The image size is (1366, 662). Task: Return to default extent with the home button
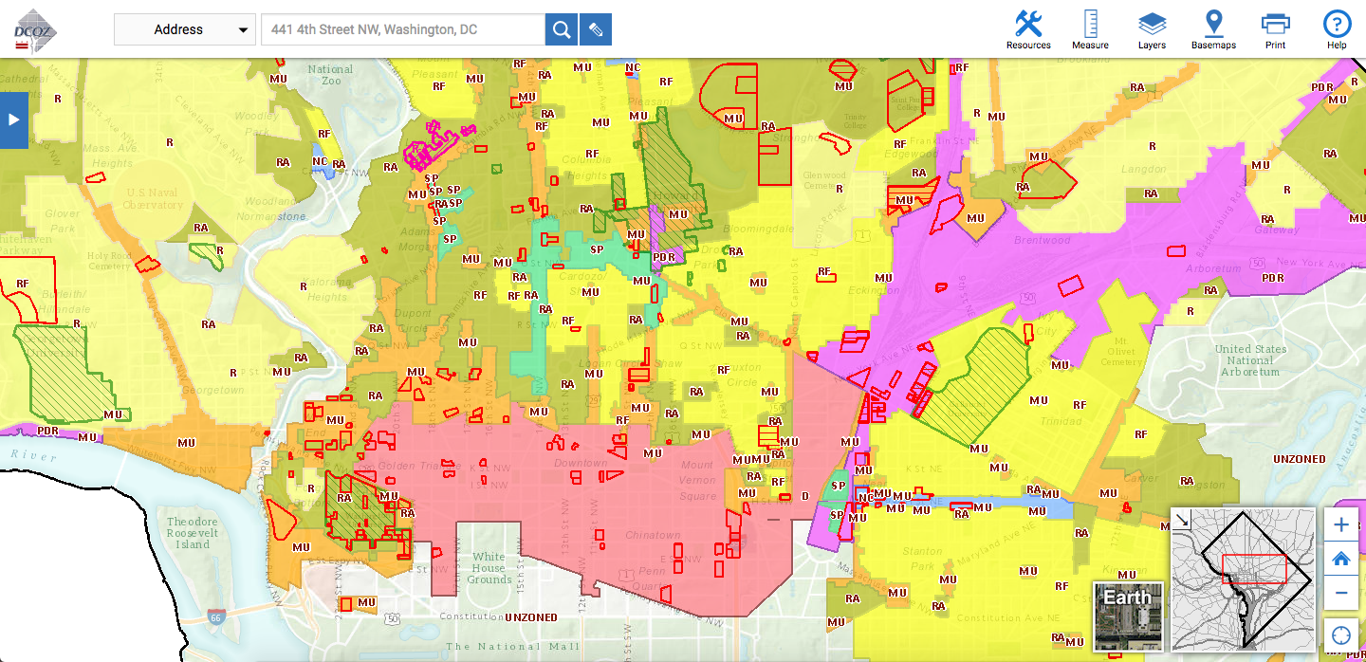(x=1341, y=558)
